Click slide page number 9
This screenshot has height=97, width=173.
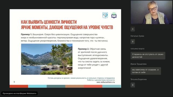click(14, 82)
